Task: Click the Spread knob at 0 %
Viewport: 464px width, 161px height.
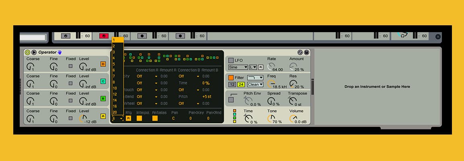Action: (271, 101)
